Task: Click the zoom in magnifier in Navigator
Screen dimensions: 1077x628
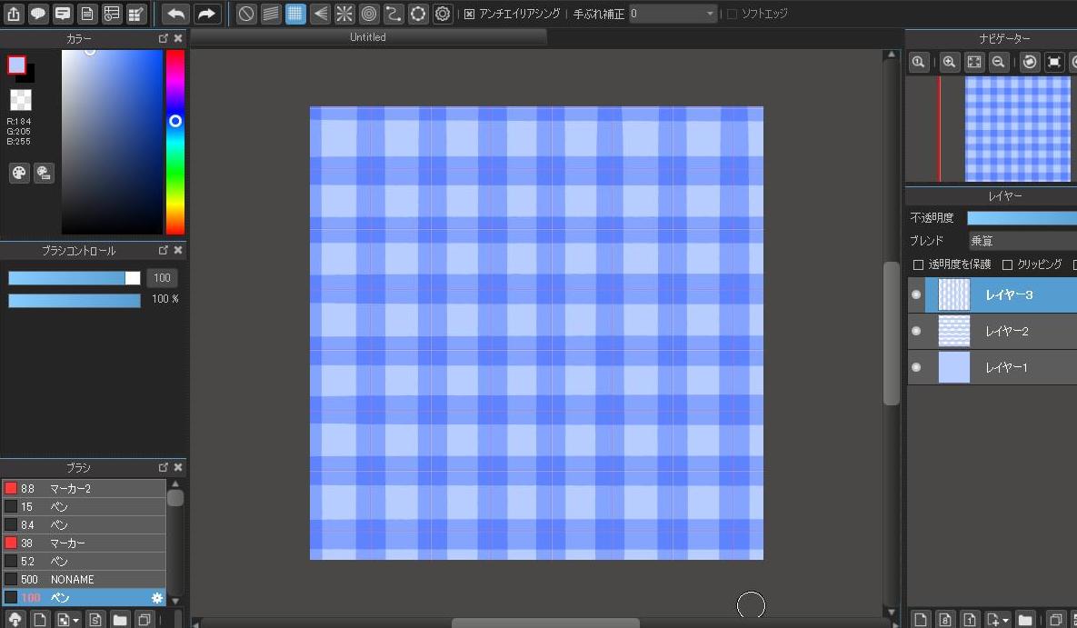Action: (x=949, y=62)
